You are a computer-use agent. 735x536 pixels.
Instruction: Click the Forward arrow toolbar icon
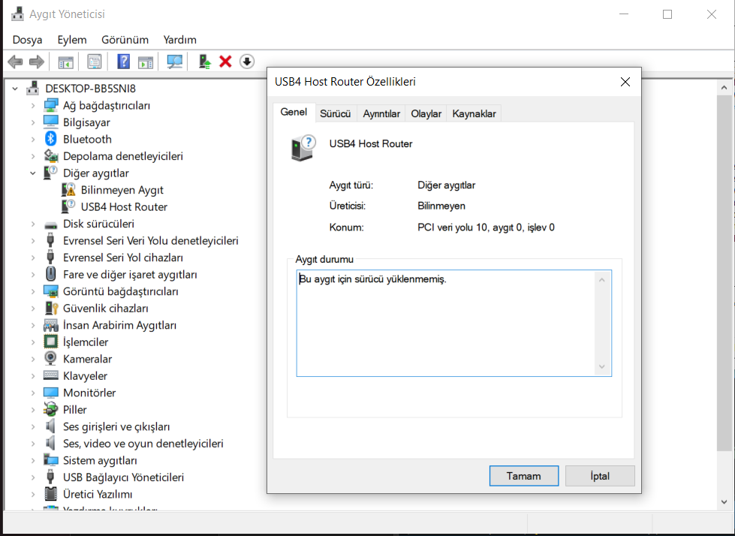pyautogui.click(x=37, y=62)
